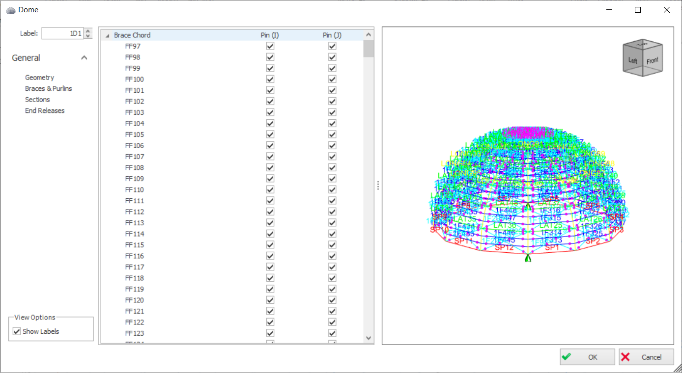This screenshot has height=373, width=682.
Task: Select the FF105 row in the list
Action: pyautogui.click(x=135, y=134)
